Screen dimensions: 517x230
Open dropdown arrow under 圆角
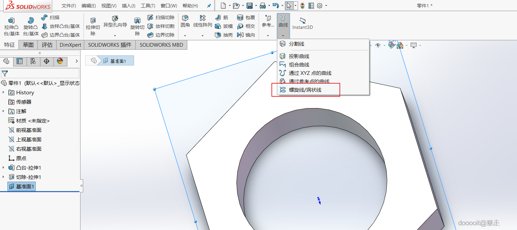(x=185, y=36)
